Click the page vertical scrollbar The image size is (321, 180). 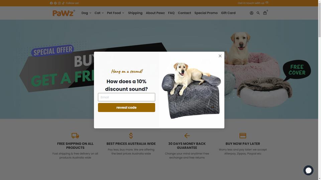point(319,90)
